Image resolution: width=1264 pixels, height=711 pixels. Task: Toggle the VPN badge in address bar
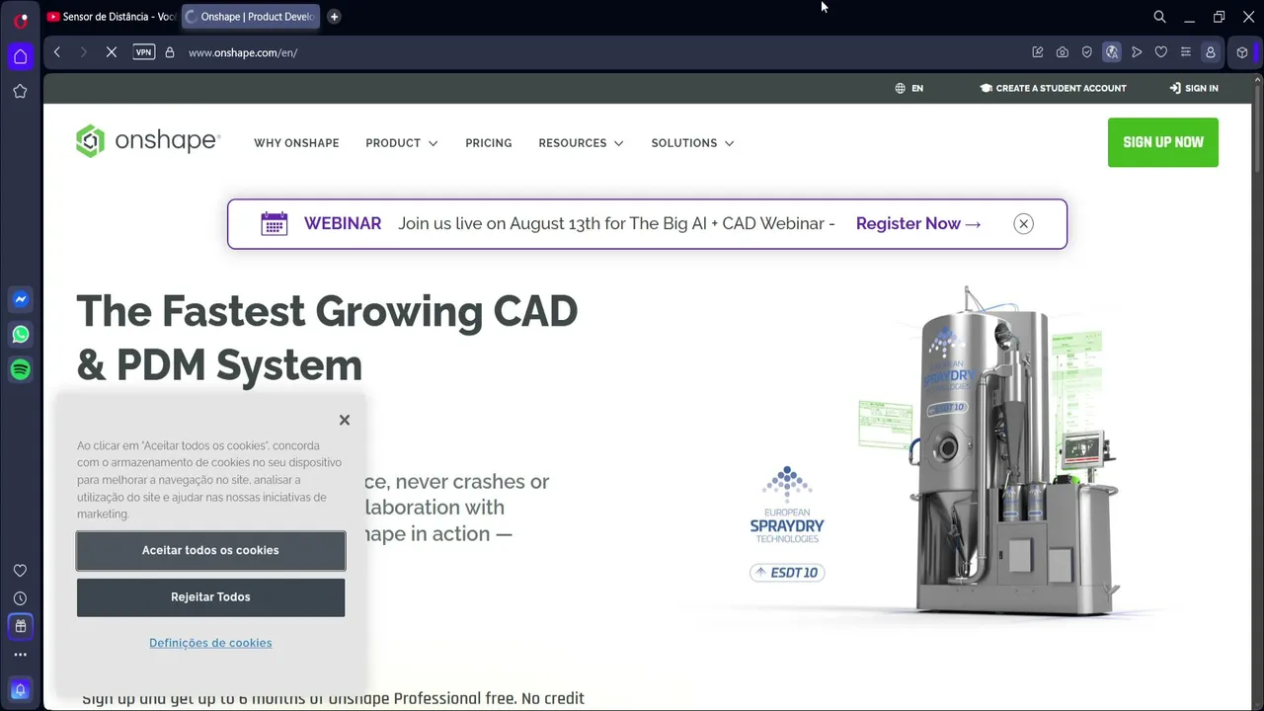tap(144, 52)
